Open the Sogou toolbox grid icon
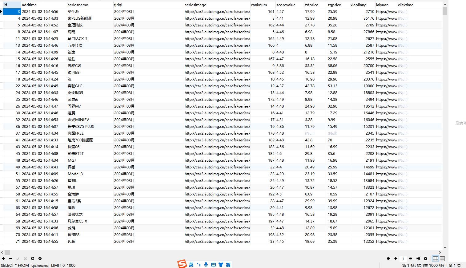The width and height of the screenshot is (466, 268). coord(228,265)
